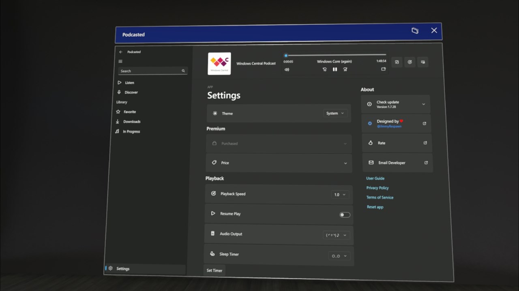This screenshot has height=291, width=519.
Task: Click the Audio Output device icon
Action: tap(212, 234)
